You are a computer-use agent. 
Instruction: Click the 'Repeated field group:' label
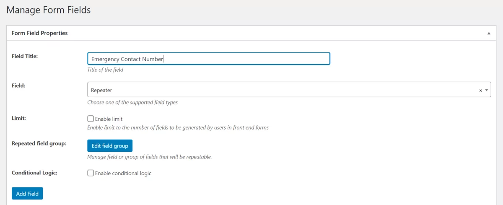39,143
